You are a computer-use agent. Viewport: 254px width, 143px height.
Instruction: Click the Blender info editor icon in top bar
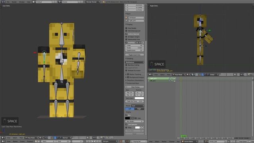click(3, 2)
